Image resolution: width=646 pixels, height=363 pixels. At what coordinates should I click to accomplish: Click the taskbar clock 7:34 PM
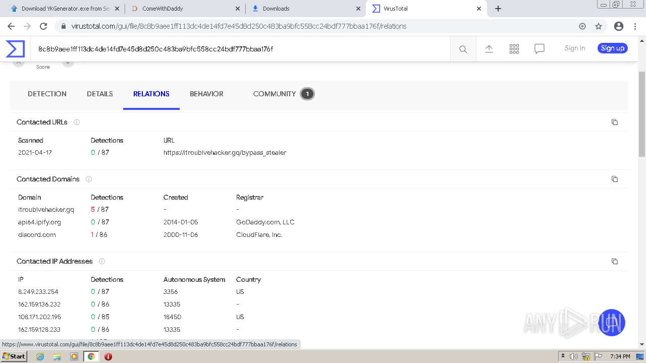point(620,356)
